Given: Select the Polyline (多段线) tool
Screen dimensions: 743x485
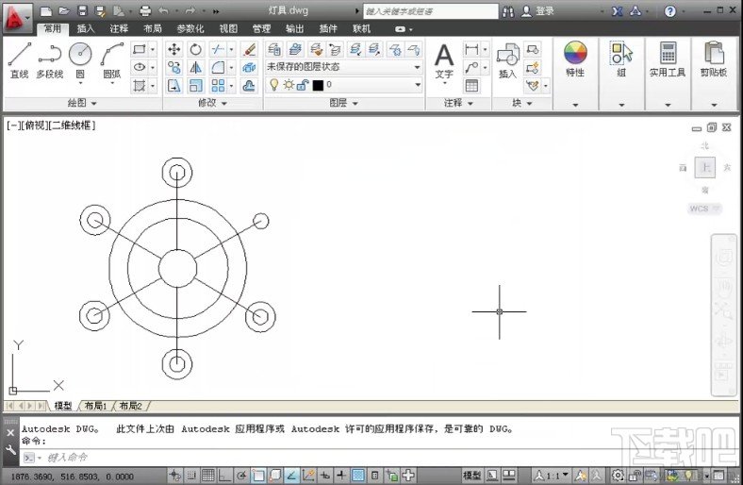Looking at the screenshot, I should (49, 59).
